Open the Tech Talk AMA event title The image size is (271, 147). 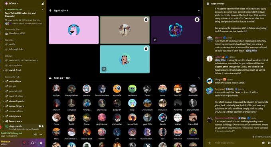point(20,14)
